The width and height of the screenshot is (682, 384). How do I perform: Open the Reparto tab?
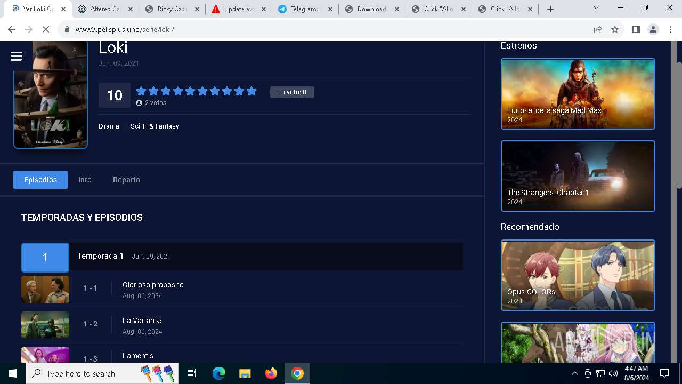click(x=126, y=180)
